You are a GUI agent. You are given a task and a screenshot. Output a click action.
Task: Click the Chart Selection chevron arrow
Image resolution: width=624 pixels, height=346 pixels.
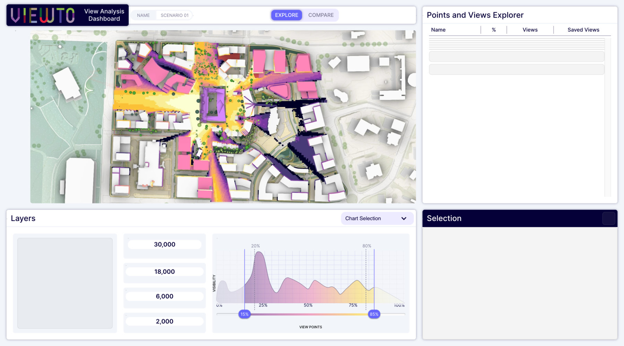pos(404,219)
